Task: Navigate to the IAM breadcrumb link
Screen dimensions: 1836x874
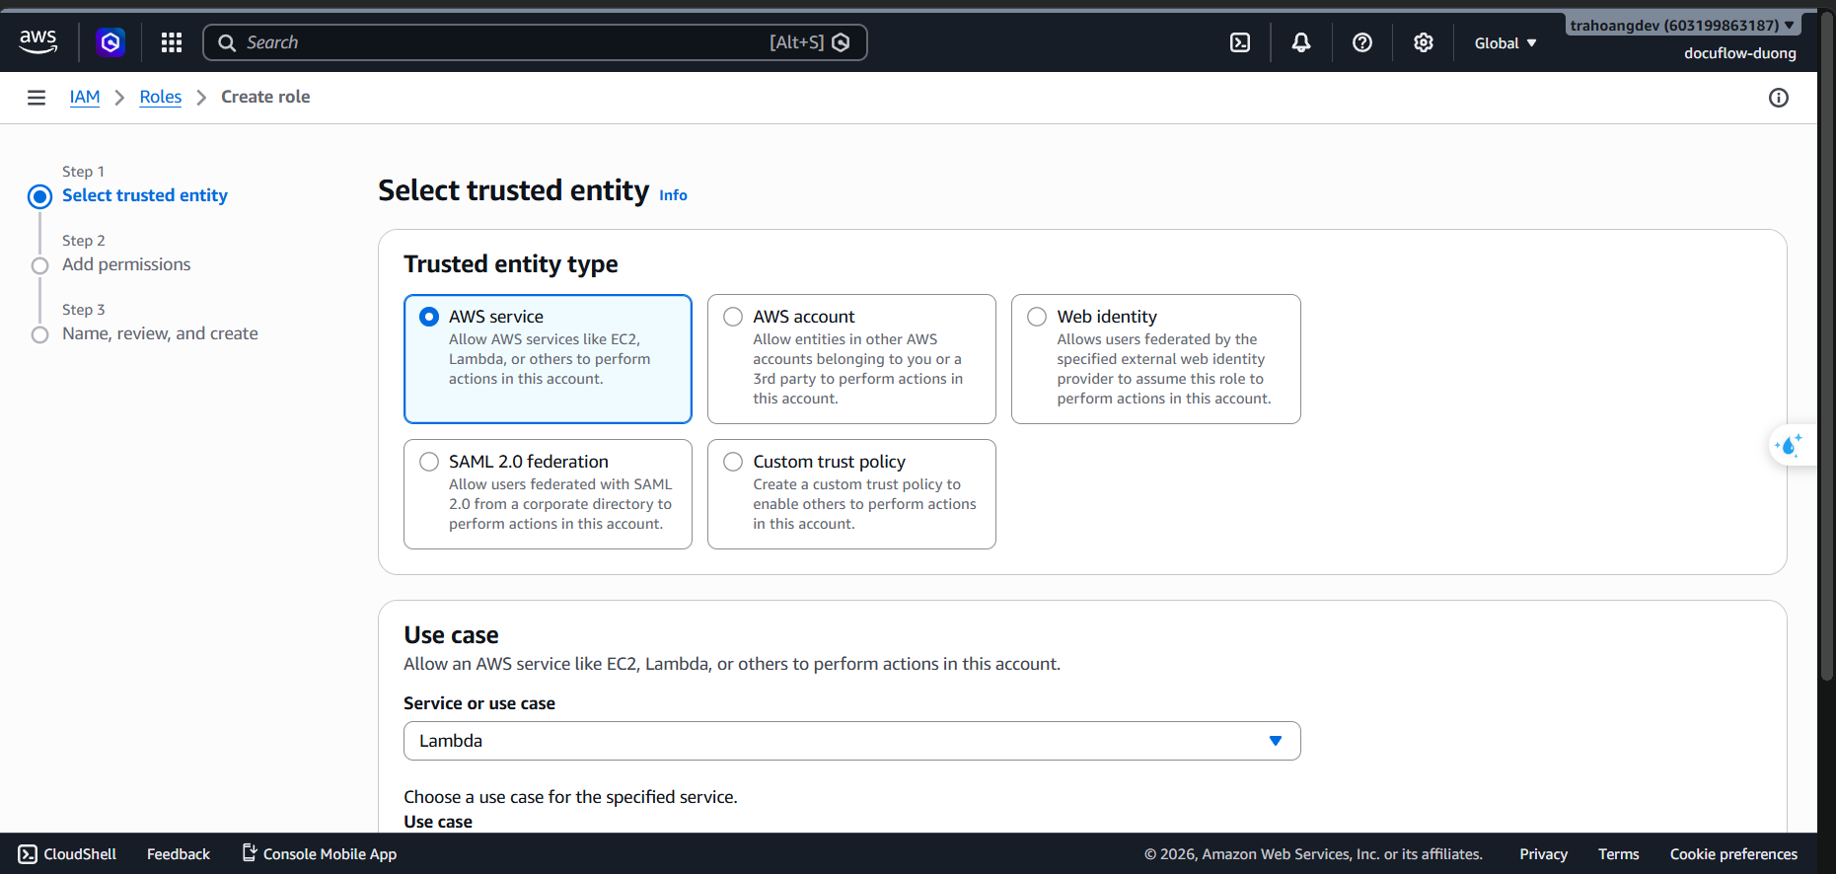Action: 85,97
